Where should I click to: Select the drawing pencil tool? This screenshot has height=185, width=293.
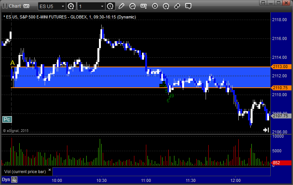121,6
